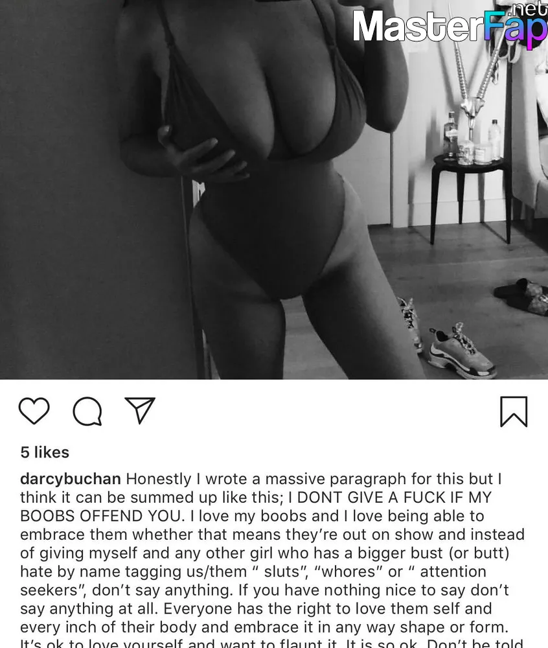Screen dimensions: 548x648
Task: Share the post with the paper plane icon
Action: (139, 410)
